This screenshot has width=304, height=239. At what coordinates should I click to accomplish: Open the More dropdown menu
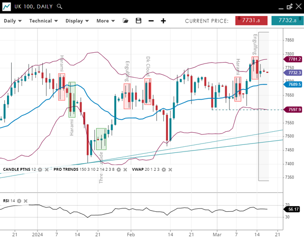(105, 21)
